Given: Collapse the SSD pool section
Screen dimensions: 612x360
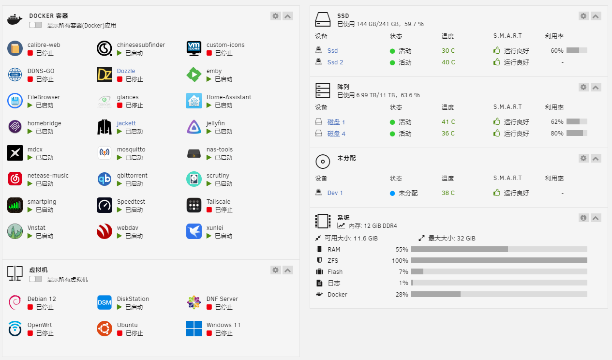Looking at the screenshot, I should pyautogui.click(x=596, y=16).
